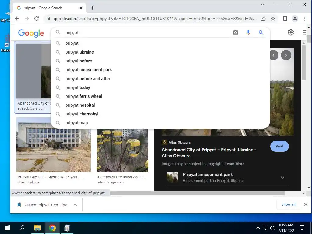Select suggestion 'pripyat before and after'
Image resolution: width=312 pixels, height=234 pixels.
pos(160,79)
